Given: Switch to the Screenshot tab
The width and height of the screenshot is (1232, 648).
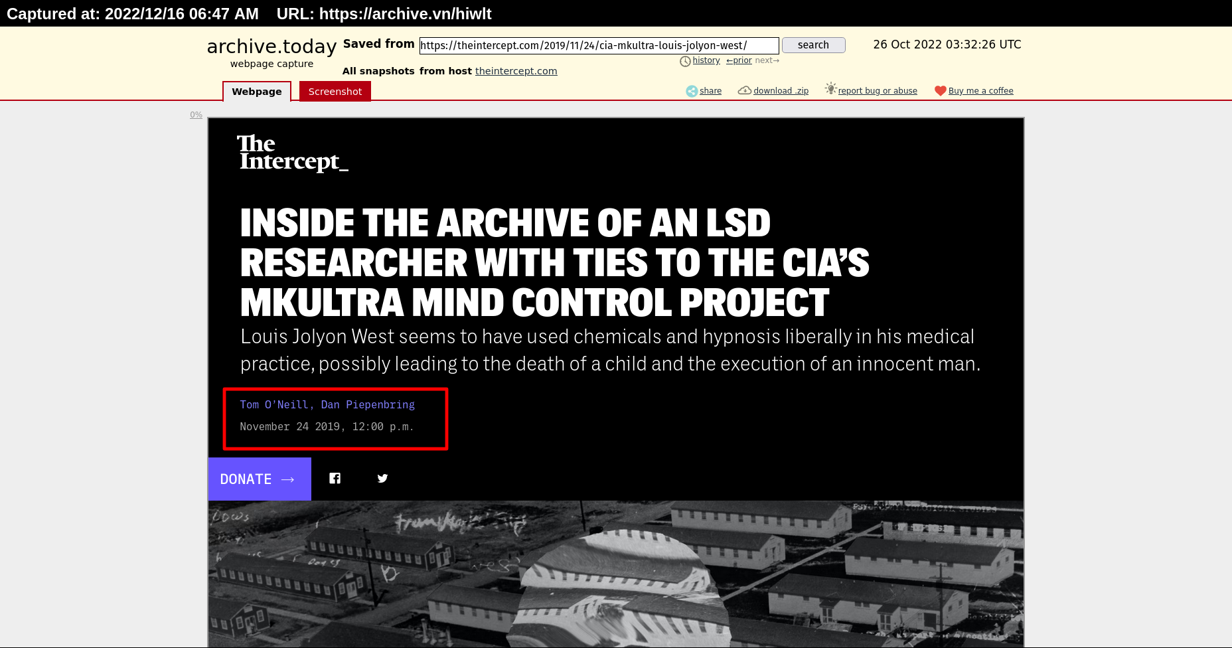Looking at the screenshot, I should pos(335,92).
